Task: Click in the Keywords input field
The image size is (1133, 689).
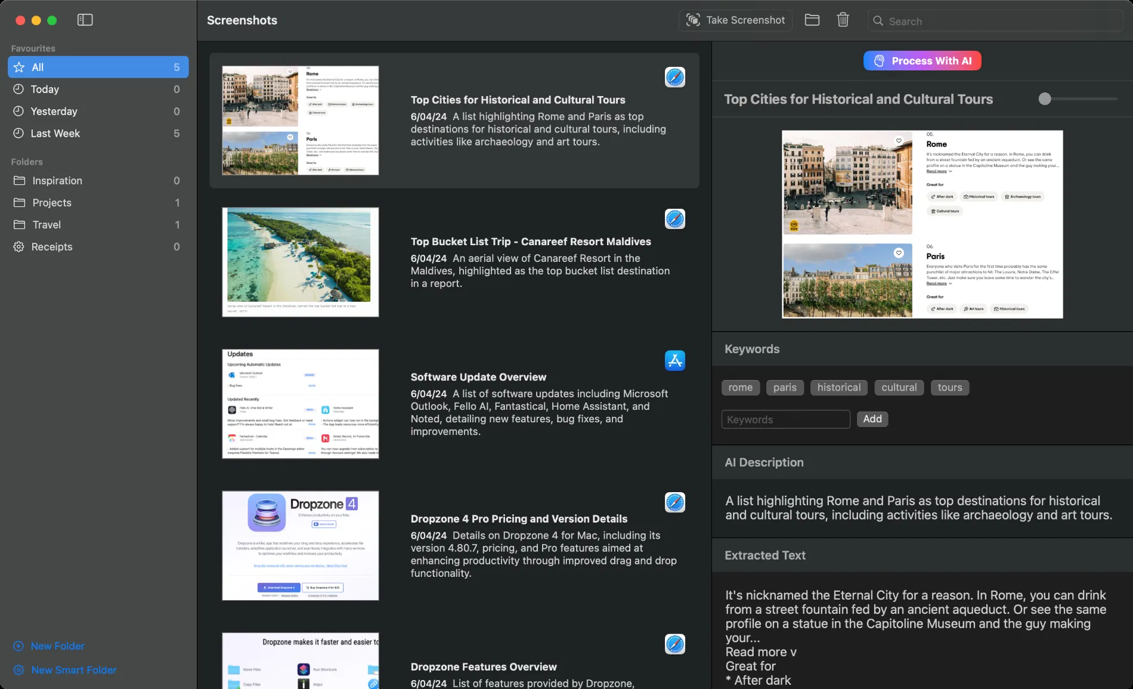Action: pos(785,419)
